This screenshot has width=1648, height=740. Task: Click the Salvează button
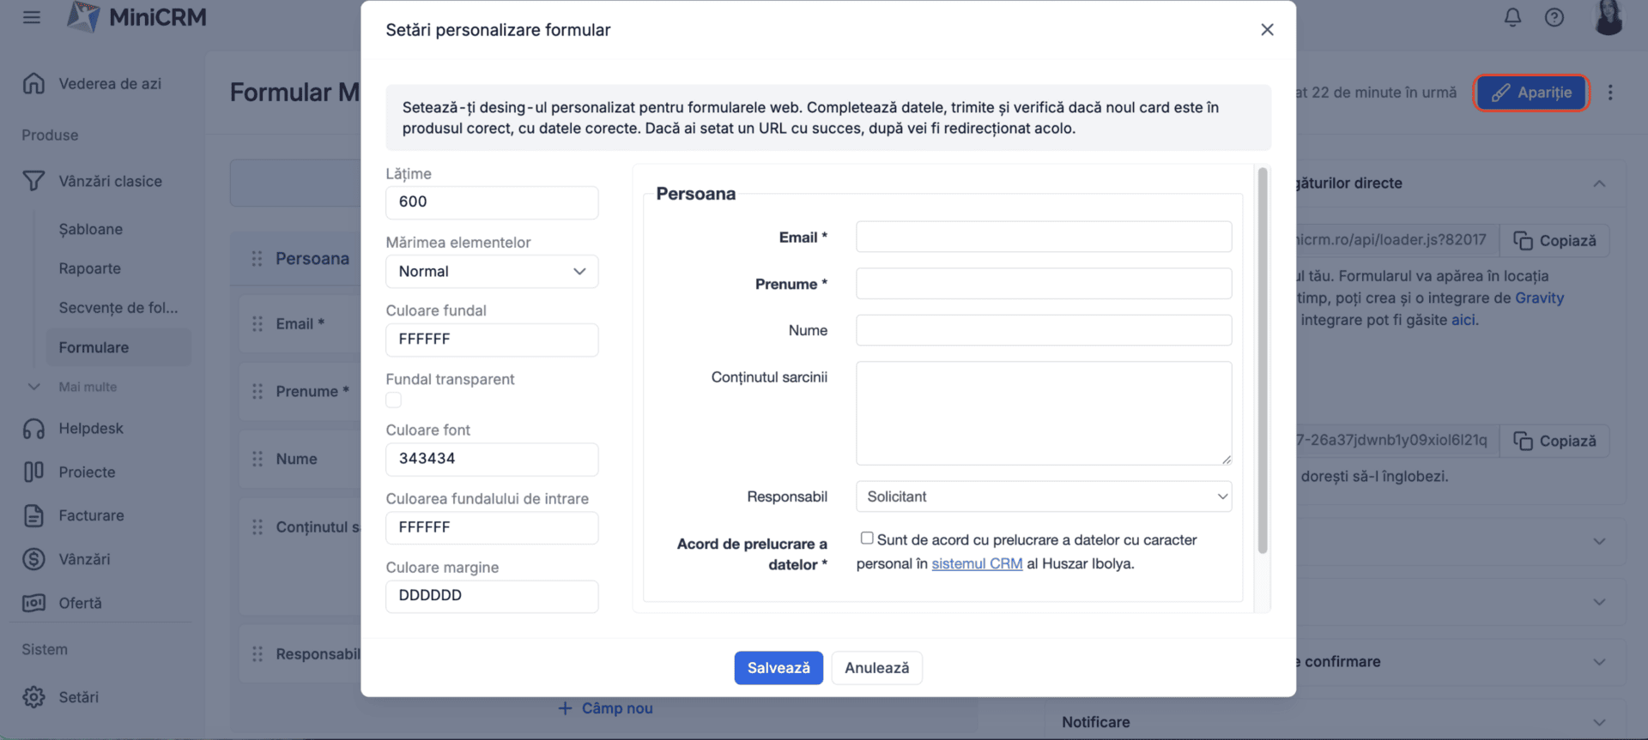coord(779,668)
